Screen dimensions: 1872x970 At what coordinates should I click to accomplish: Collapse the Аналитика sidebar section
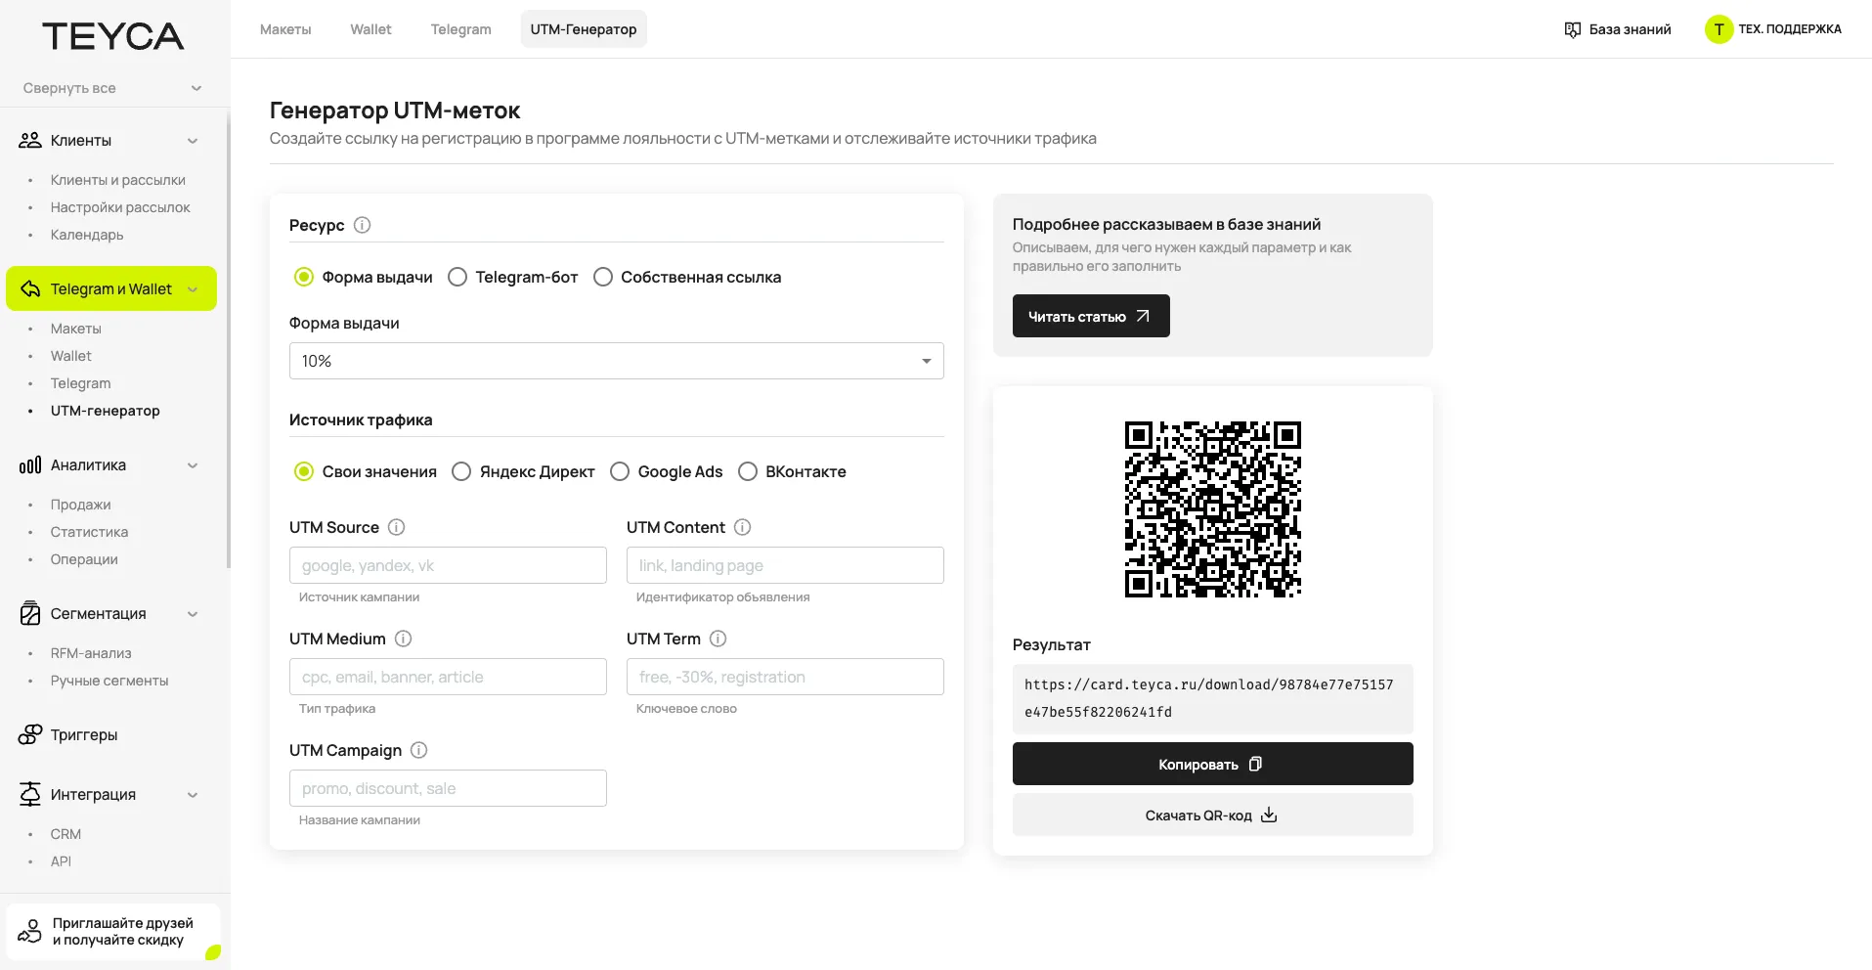click(193, 465)
